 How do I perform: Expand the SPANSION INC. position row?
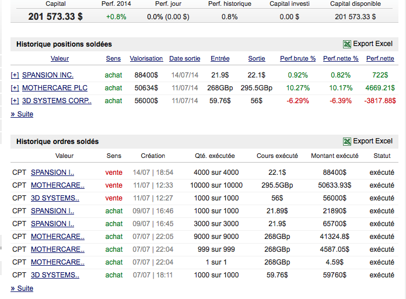[x=15, y=75]
